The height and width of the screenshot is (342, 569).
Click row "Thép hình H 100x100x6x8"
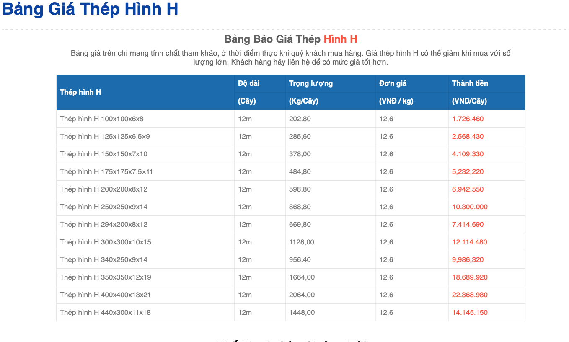point(291,119)
